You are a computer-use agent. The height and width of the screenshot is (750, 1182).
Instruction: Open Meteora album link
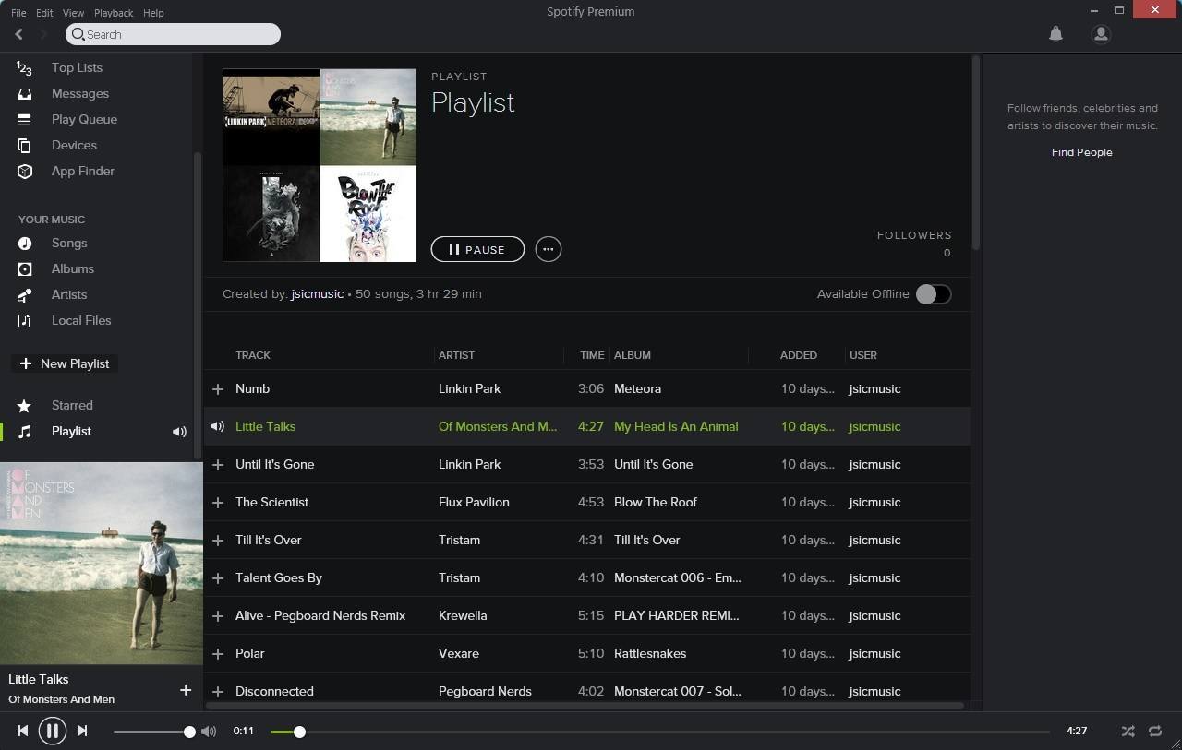(x=637, y=388)
